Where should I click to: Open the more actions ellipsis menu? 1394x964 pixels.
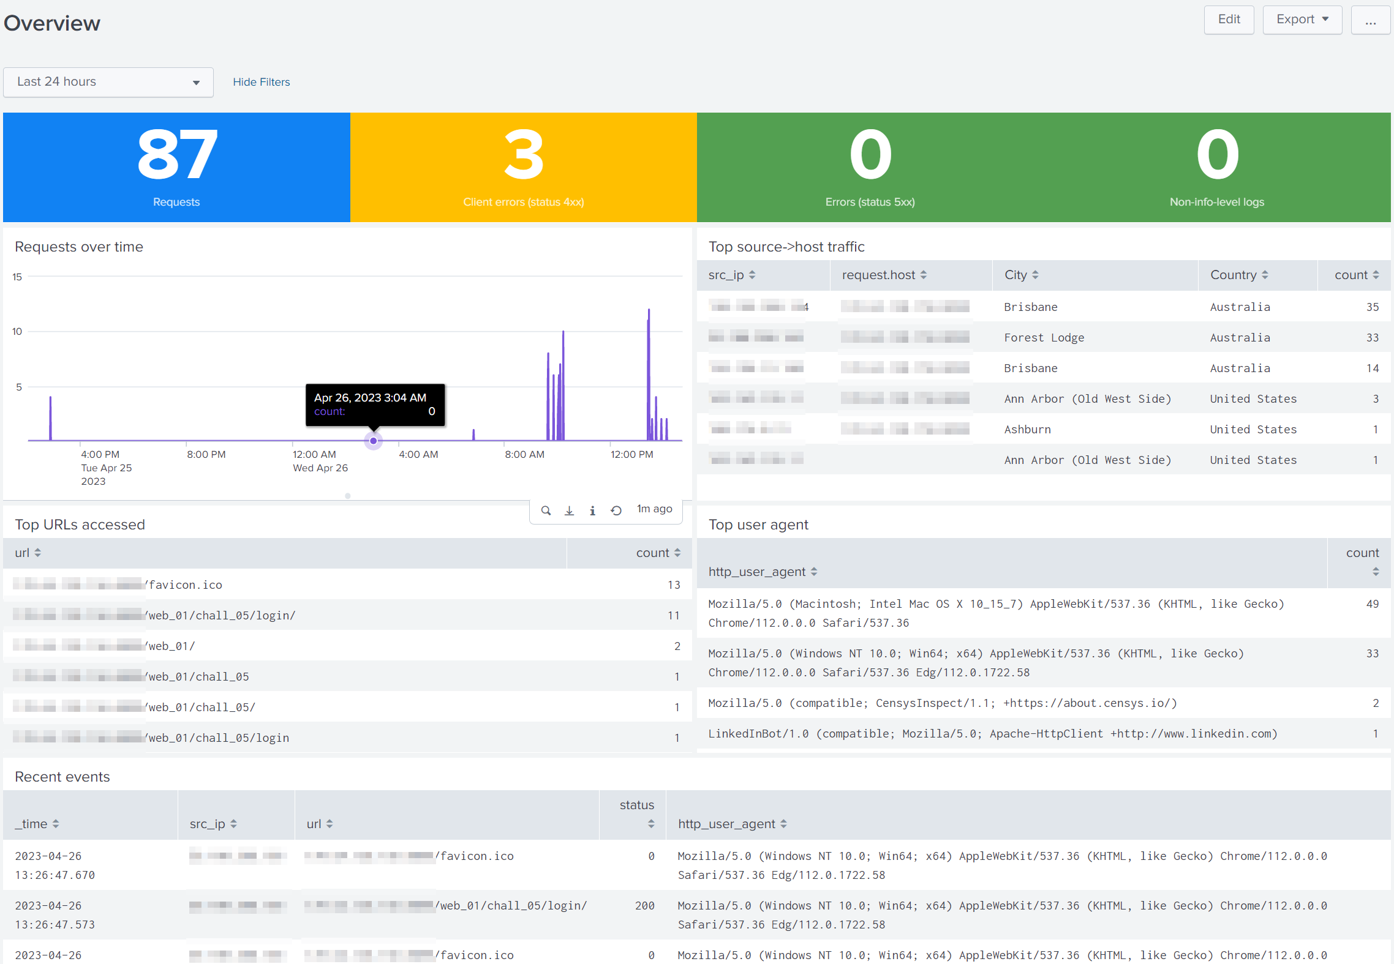1371,20
